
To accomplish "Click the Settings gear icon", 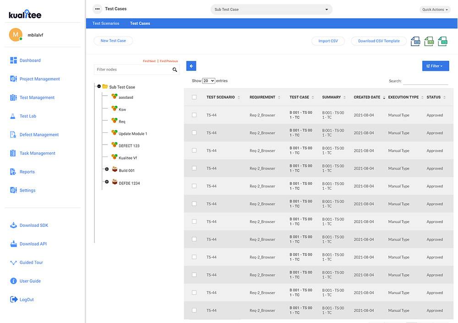I will [x=13, y=190].
